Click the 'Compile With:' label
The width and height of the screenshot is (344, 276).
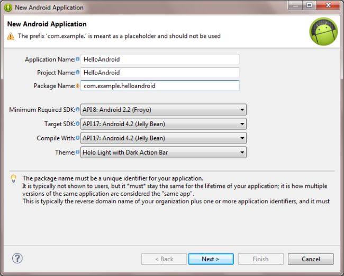pos(56,138)
